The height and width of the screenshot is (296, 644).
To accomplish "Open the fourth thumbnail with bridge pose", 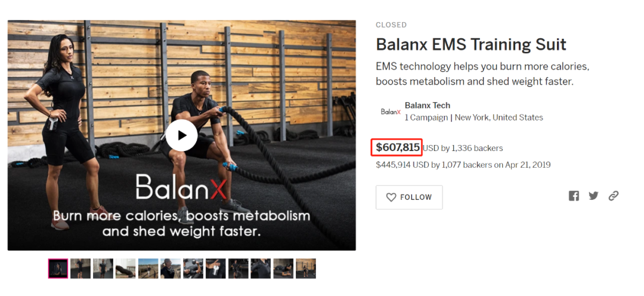I will 125,269.
